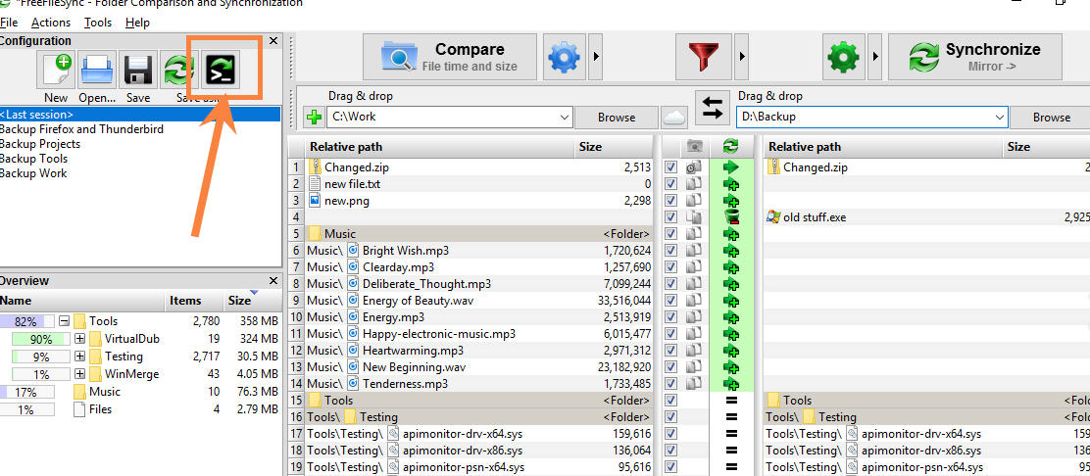Open comparison settings blue gear
This screenshot has width=1090, height=476.
pyautogui.click(x=563, y=57)
